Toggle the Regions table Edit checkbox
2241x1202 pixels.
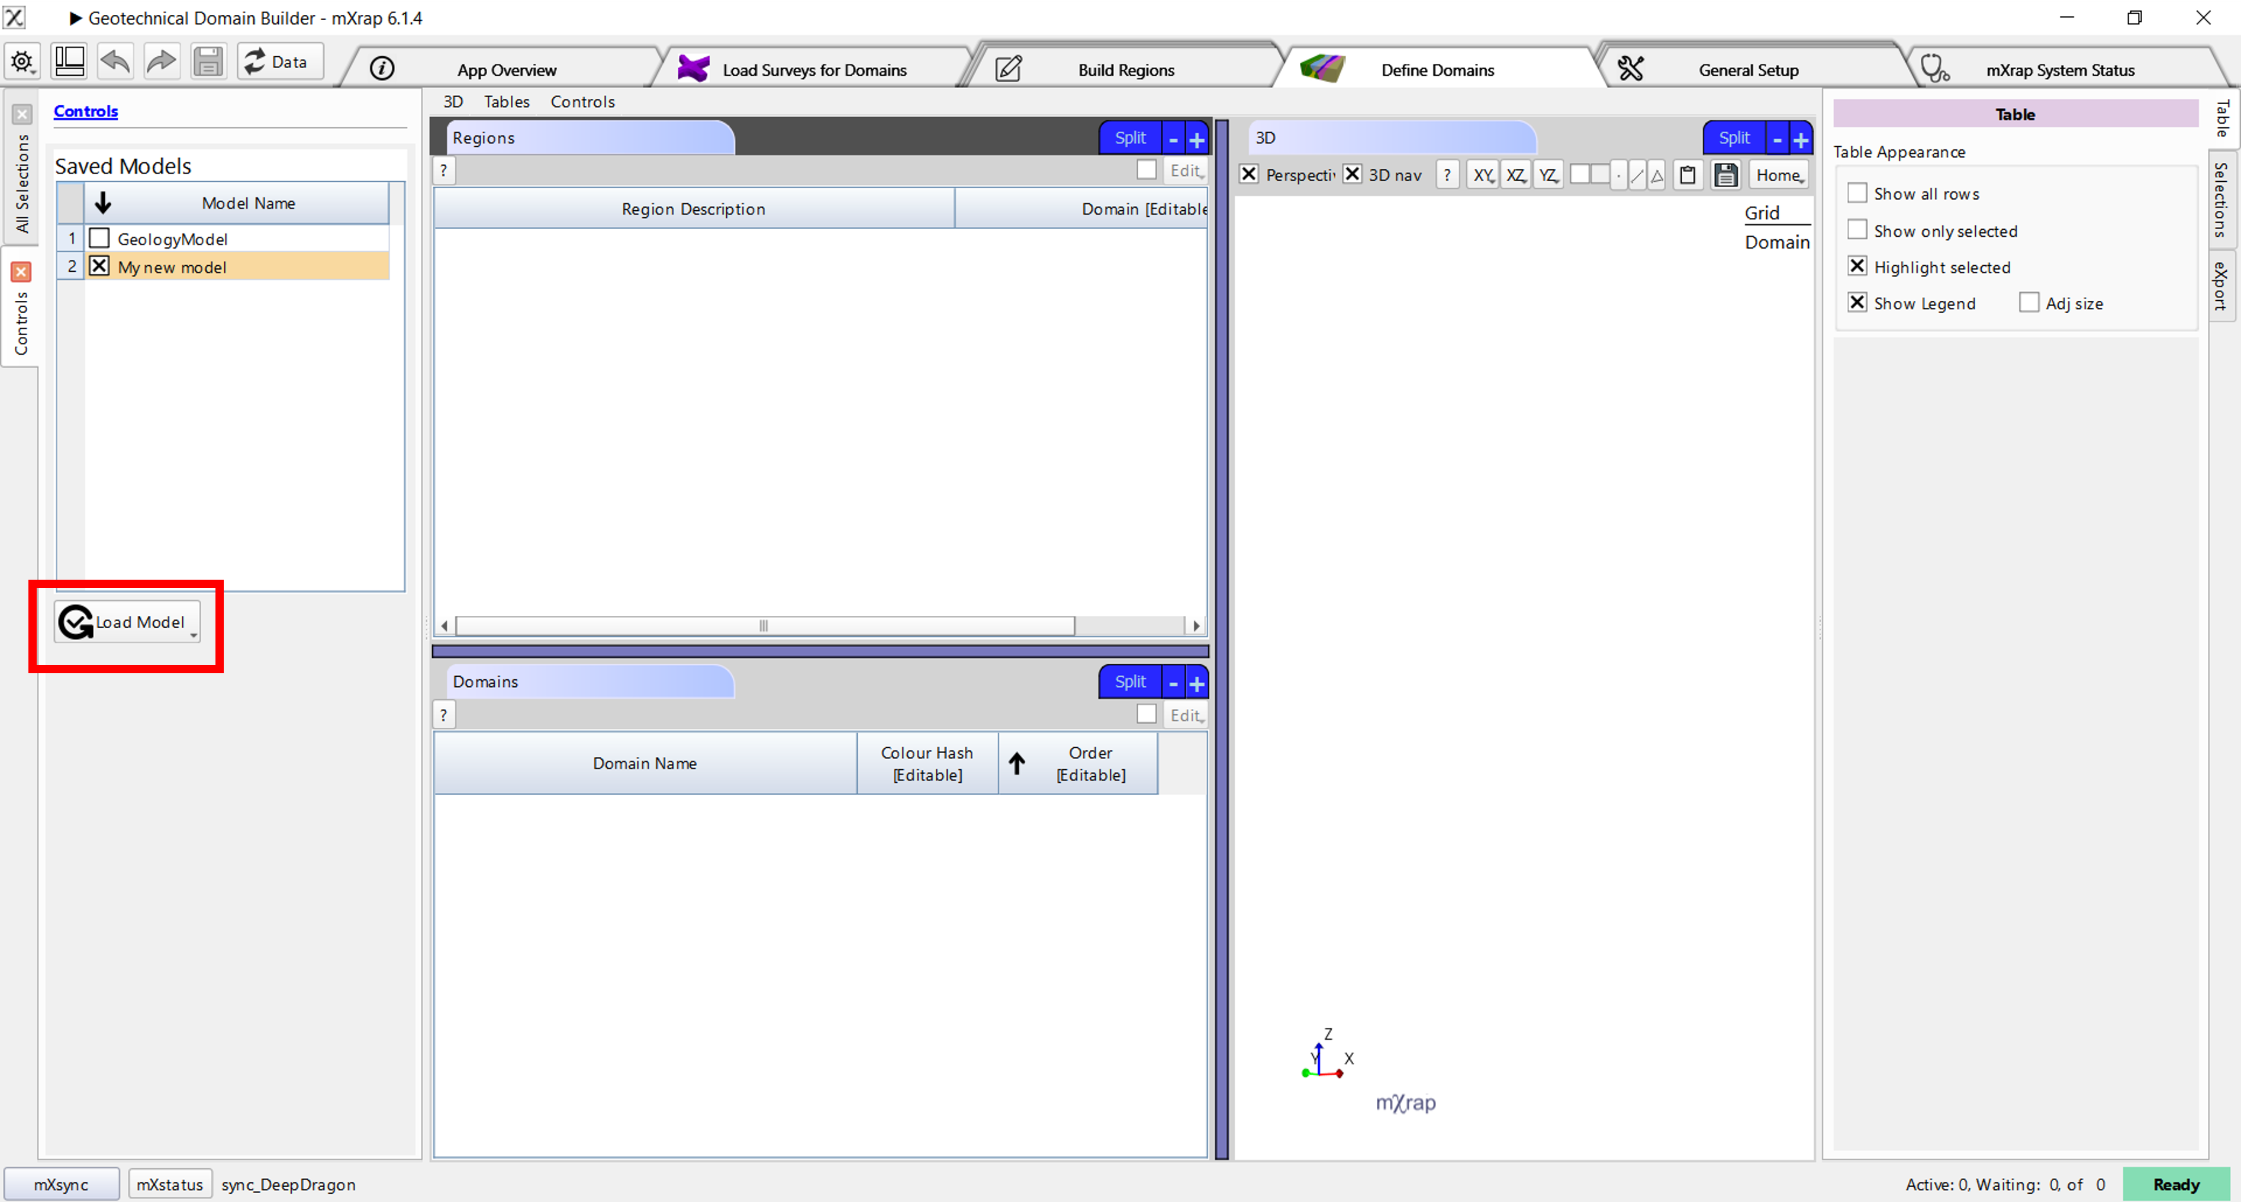(x=1147, y=170)
